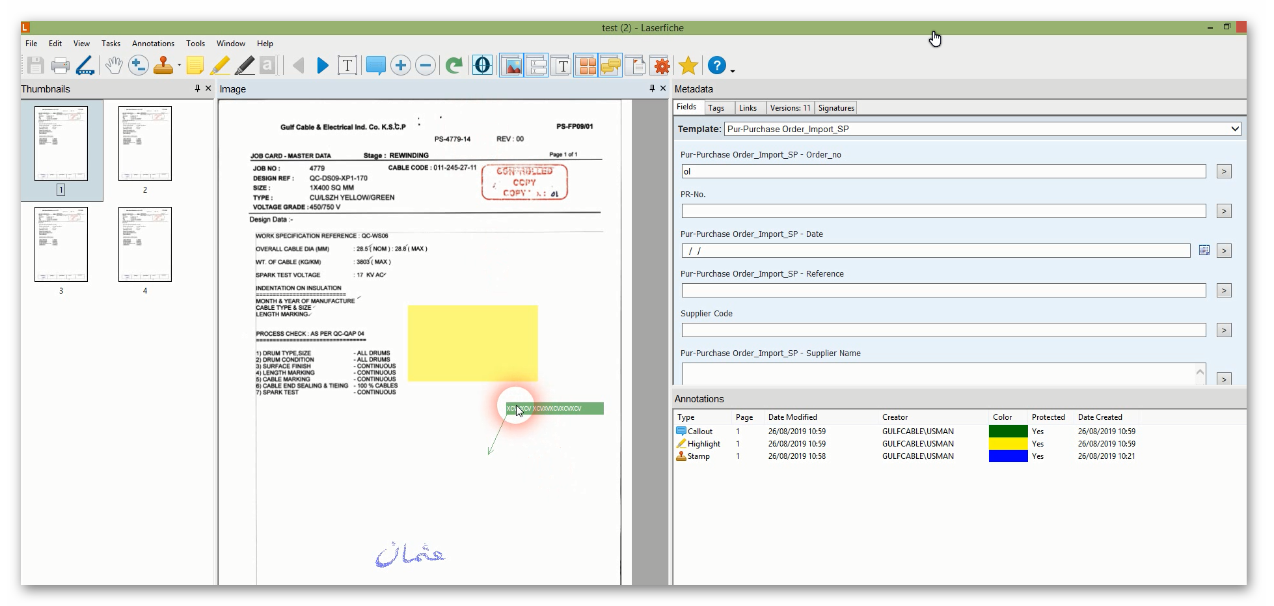Toggle the Thumbnails pane display button

point(586,66)
